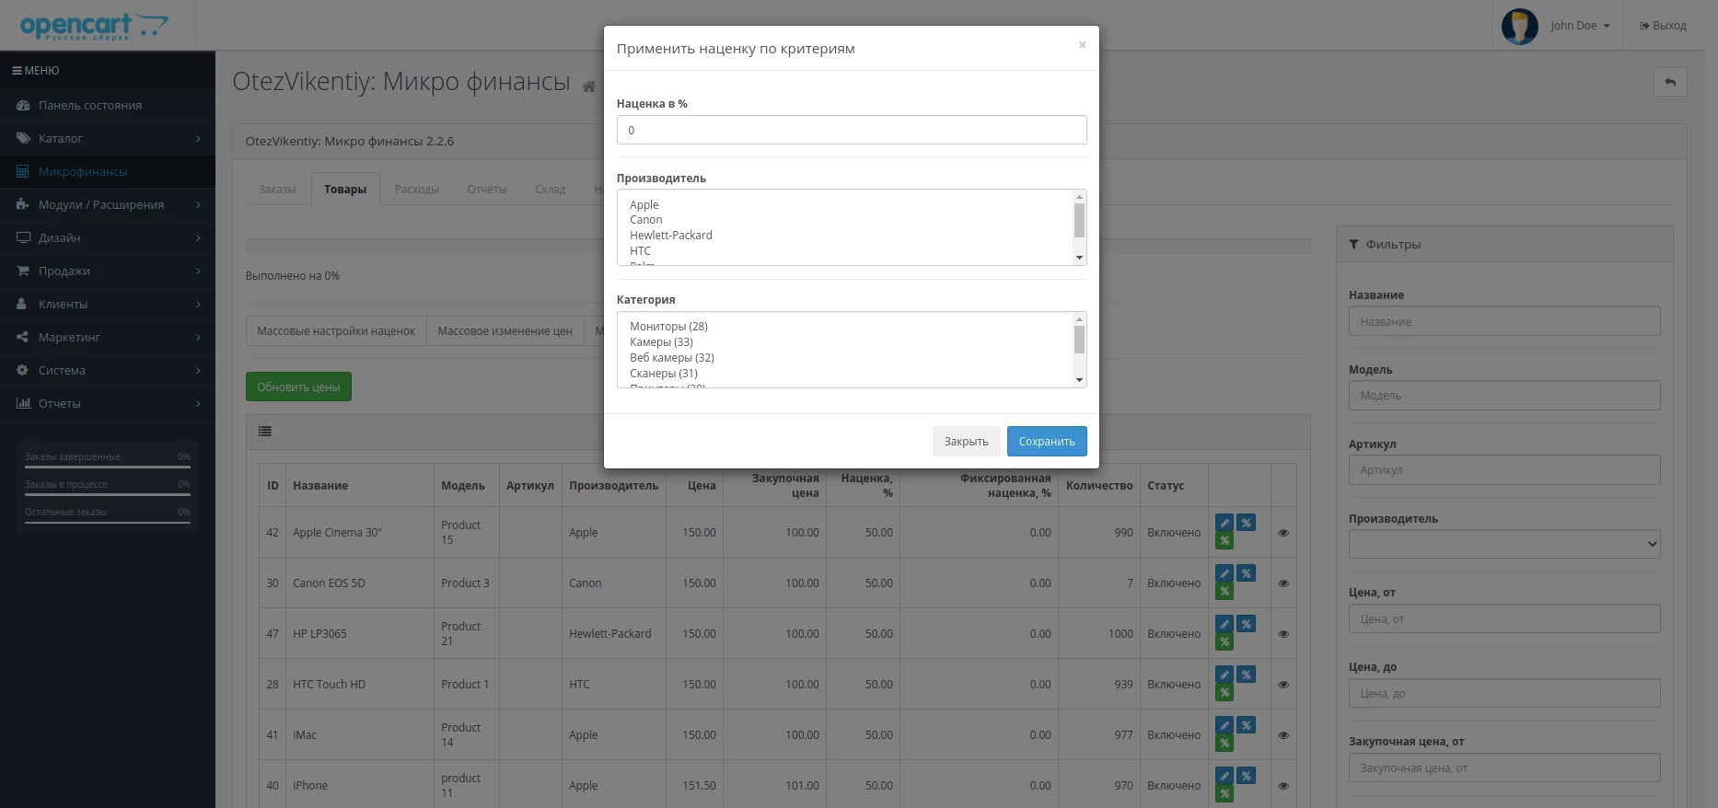Screen dimensions: 1718x808
Task: Expand the Отчеты sidebar menu
Action: click(108, 403)
